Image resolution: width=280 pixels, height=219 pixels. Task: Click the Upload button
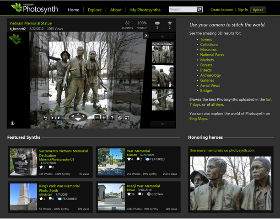(x=258, y=10)
